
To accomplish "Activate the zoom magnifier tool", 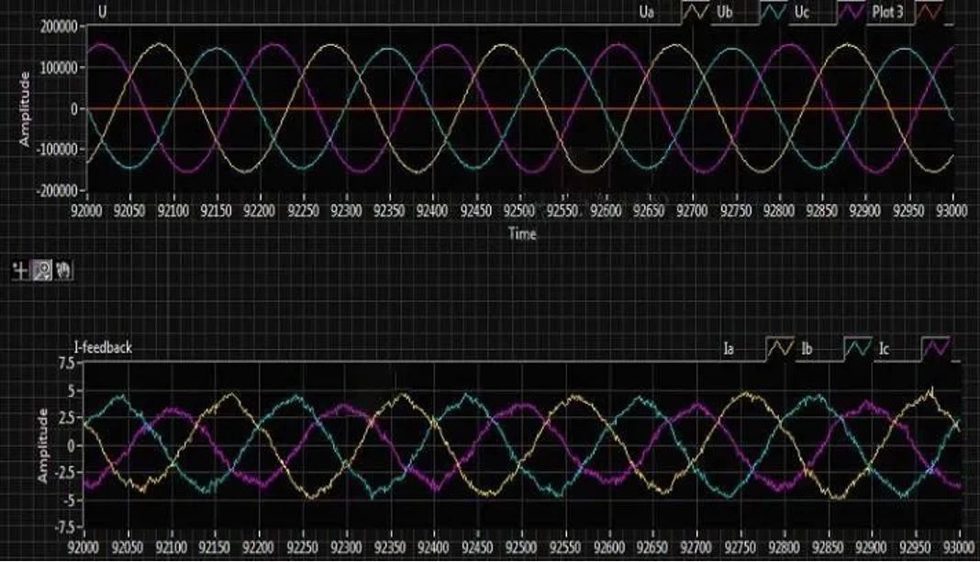I will tap(41, 270).
